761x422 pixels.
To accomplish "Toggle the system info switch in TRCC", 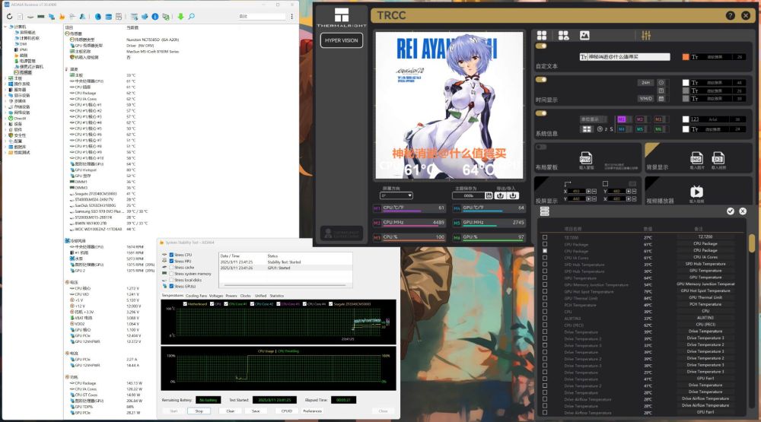I will point(541,113).
